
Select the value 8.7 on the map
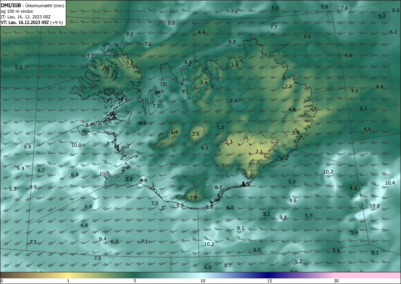228,266
